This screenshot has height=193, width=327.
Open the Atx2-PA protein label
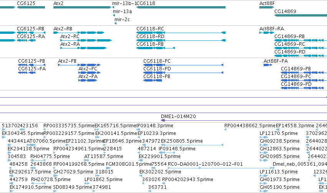(x=88, y=77)
